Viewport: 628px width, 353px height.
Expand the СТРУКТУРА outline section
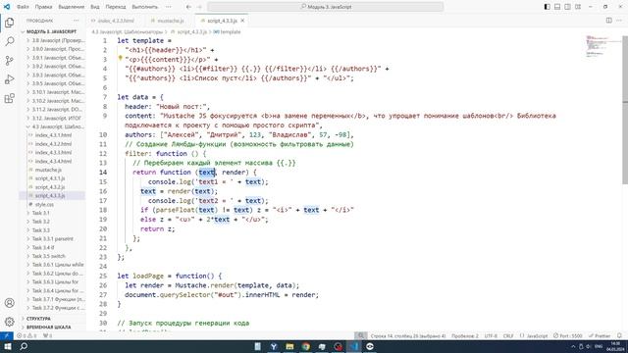pyautogui.click(x=38, y=319)
